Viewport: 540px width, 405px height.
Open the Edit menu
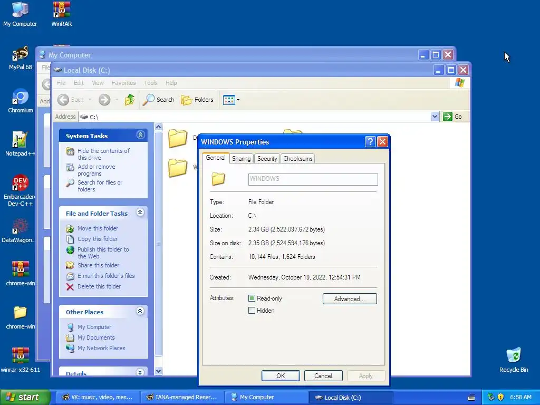(x=79, y=83)
